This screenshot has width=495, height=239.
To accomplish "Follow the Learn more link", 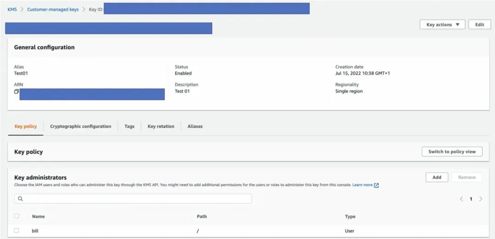I will (x=362, y=185).
